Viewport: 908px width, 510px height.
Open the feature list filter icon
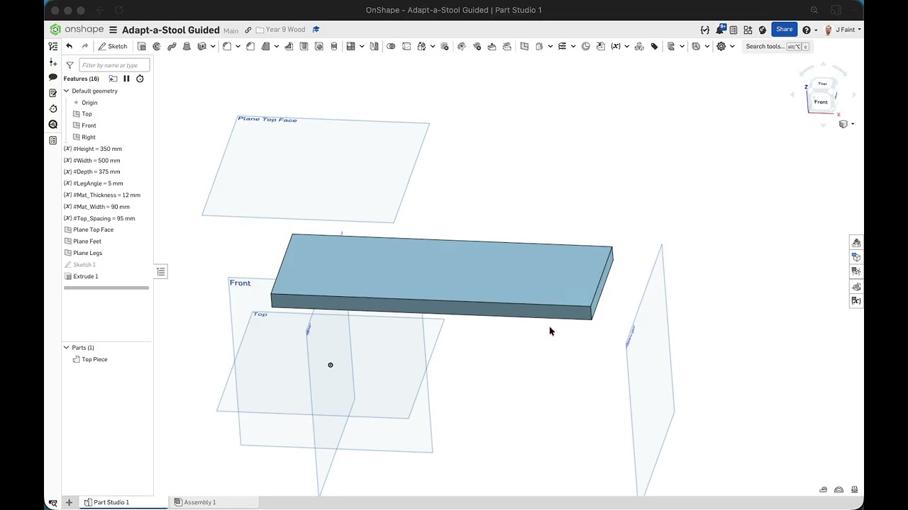pyautogui.click(x=70, y=65)
